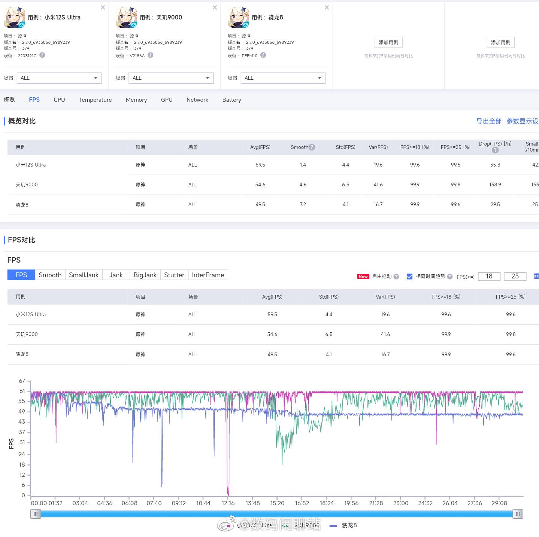Click help icon next to 自由拖动
This screenshot has width=539, height=537.
click(396, 277)
